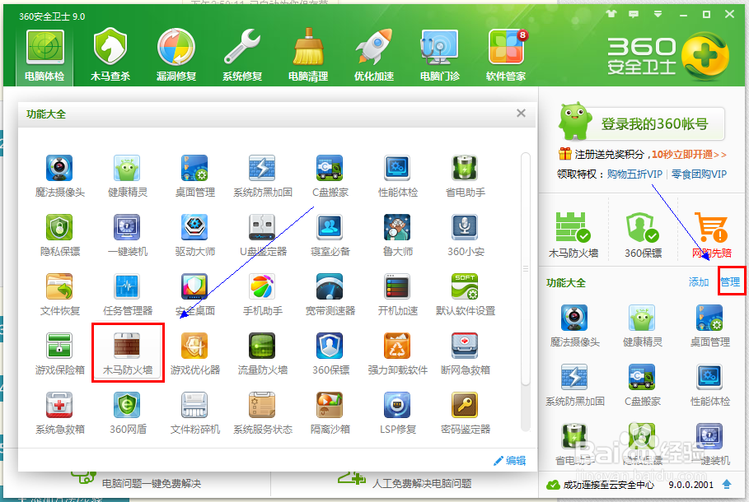Viewport: 749px width, 502px height.
Task: Click 添加 link in right 功能大全 panel
Action: tap(699, 282)
